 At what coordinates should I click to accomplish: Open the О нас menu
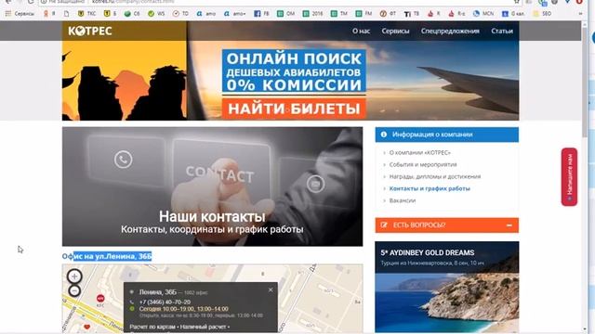pyautogui.click(x=361, y=31)
